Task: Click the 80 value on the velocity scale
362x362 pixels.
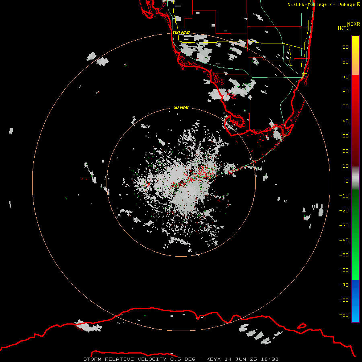Action: click(x=346, y=62)
